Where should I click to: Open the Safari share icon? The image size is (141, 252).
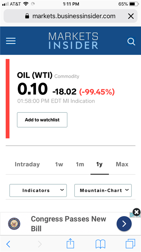click(70, 243)
